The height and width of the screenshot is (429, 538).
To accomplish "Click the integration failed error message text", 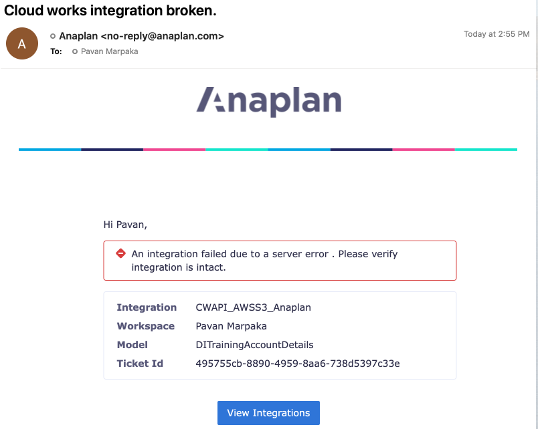I will (264, 261).
